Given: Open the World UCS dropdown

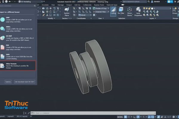Looking at the screenshot, I should point(85,15).
